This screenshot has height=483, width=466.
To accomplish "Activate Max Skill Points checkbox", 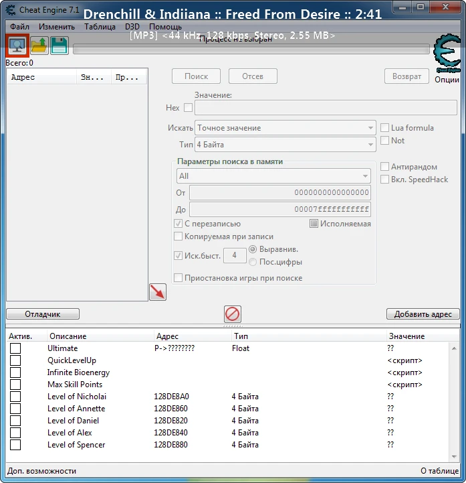I will pos(15,385).
